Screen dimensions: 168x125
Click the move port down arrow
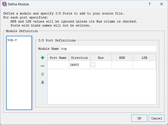click(43, 83)
